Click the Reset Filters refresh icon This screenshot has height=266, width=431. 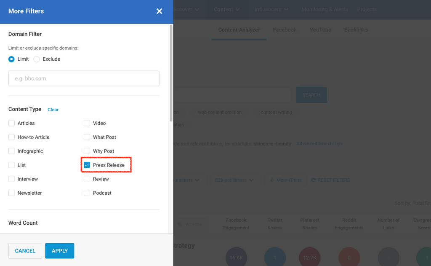[x=313, y=180]
